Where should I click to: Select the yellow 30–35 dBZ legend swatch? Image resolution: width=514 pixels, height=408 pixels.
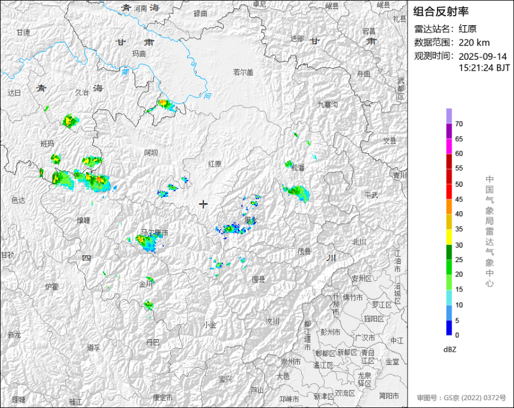(x=449, y=237)
